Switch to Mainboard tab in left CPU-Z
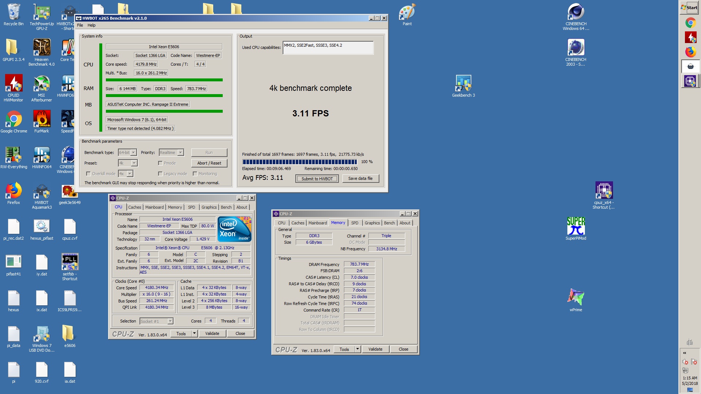This screenshot has height=394, width=701. 154,207
